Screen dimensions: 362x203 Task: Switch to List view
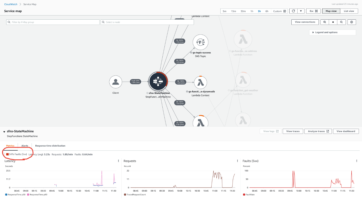[349, 11]
